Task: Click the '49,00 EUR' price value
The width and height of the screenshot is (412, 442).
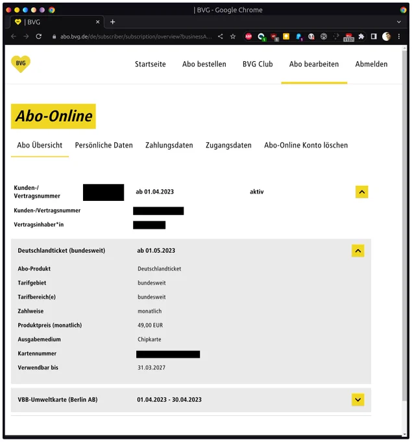Action: [x=150, y=325]
